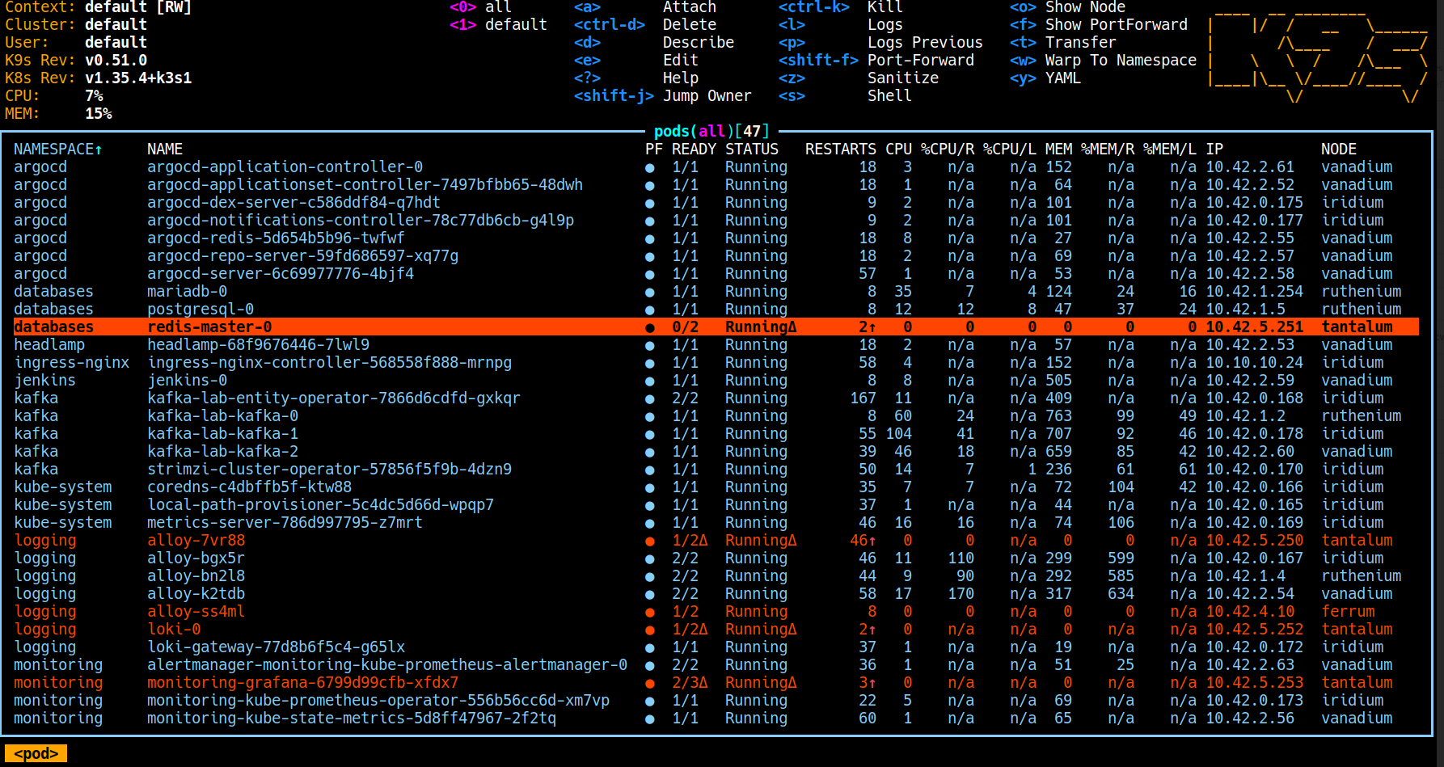Click the port-forward dot on the postgresql-0 row
Image resolution: width=1444 pixels, height=767 pixels.
[650, 310]
